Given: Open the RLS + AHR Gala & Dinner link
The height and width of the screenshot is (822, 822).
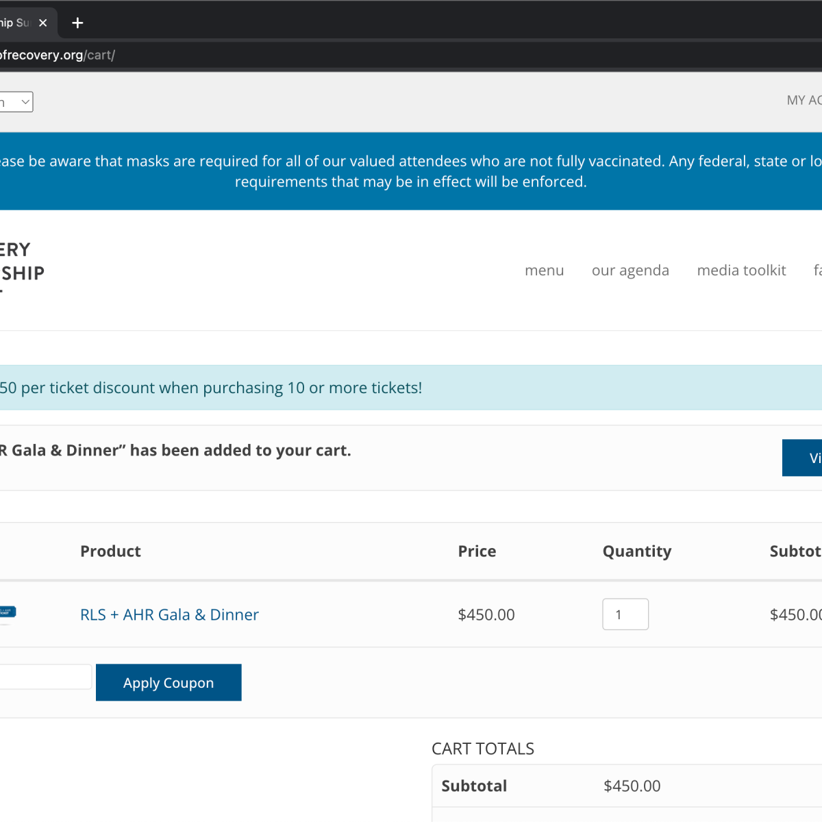Looking at the screenshot, I should click(169, 614).
